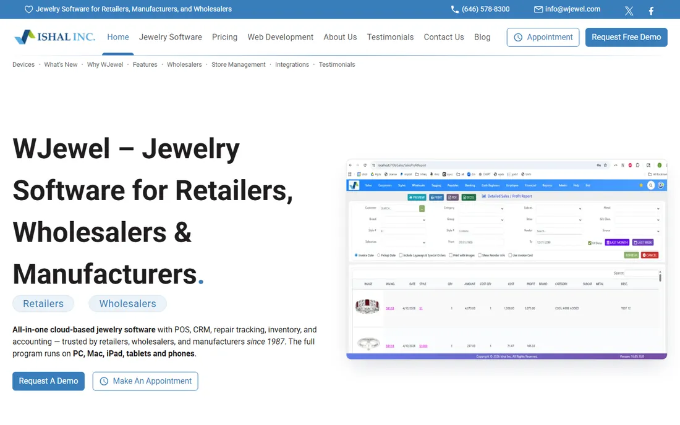Viewport: 680px width, 425px height.
Task: Open the X (Twitter) social icon
Action: (x=629, y=11)
